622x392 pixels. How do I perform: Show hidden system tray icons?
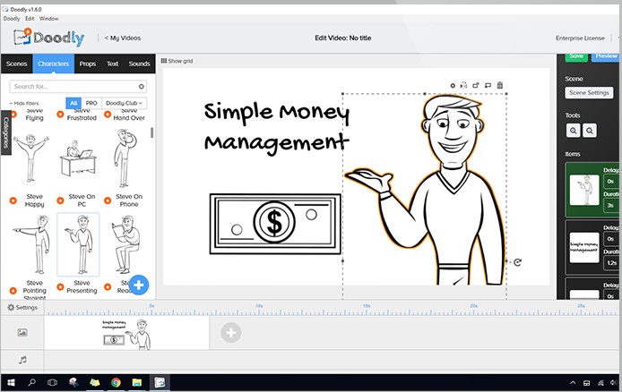pyautogui.click(x=573, y=382)
